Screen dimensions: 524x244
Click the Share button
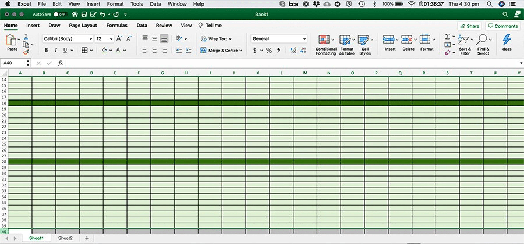[x=469, y=26]
